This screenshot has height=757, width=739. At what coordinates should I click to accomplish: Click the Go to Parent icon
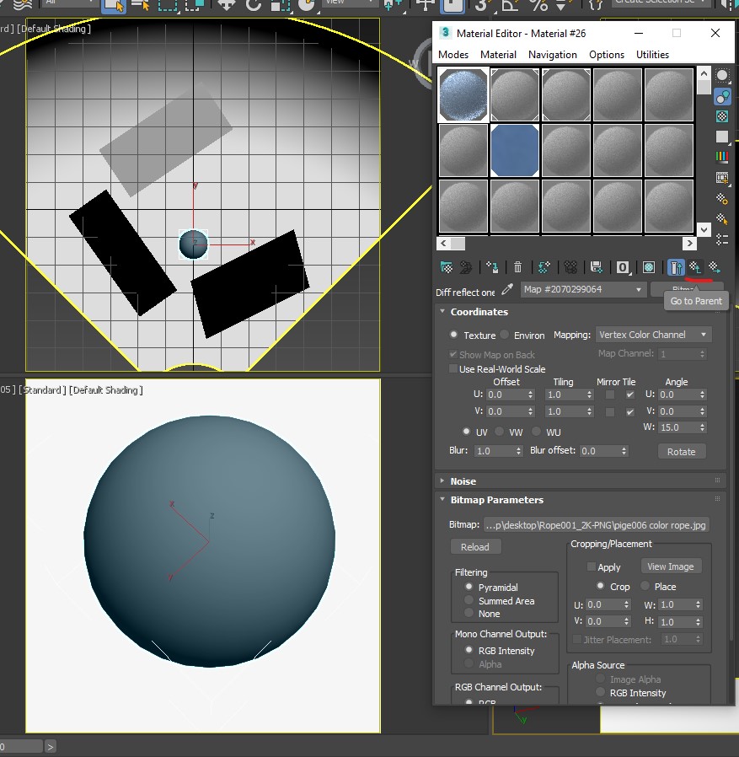point(696,267)
